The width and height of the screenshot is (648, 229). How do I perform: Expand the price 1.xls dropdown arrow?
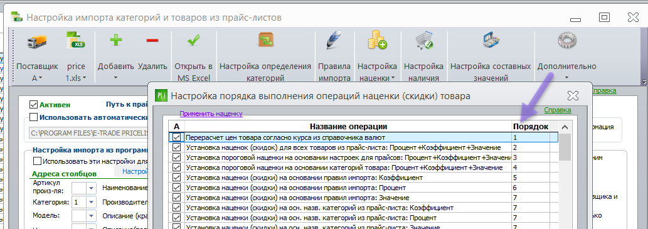(85, 78)
